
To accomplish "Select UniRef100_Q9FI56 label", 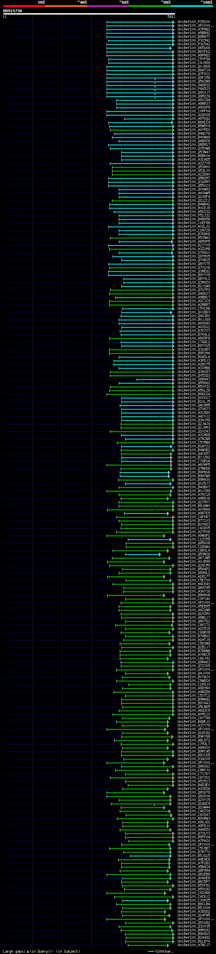I will coord(194,78).
